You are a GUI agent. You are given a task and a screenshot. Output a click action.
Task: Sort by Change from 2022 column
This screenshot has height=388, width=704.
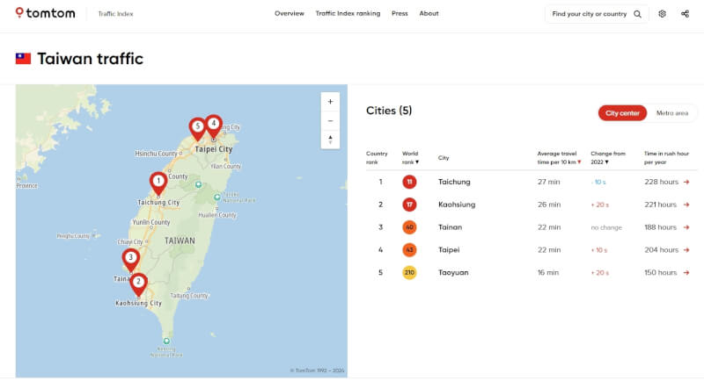(x=608, y=158)
